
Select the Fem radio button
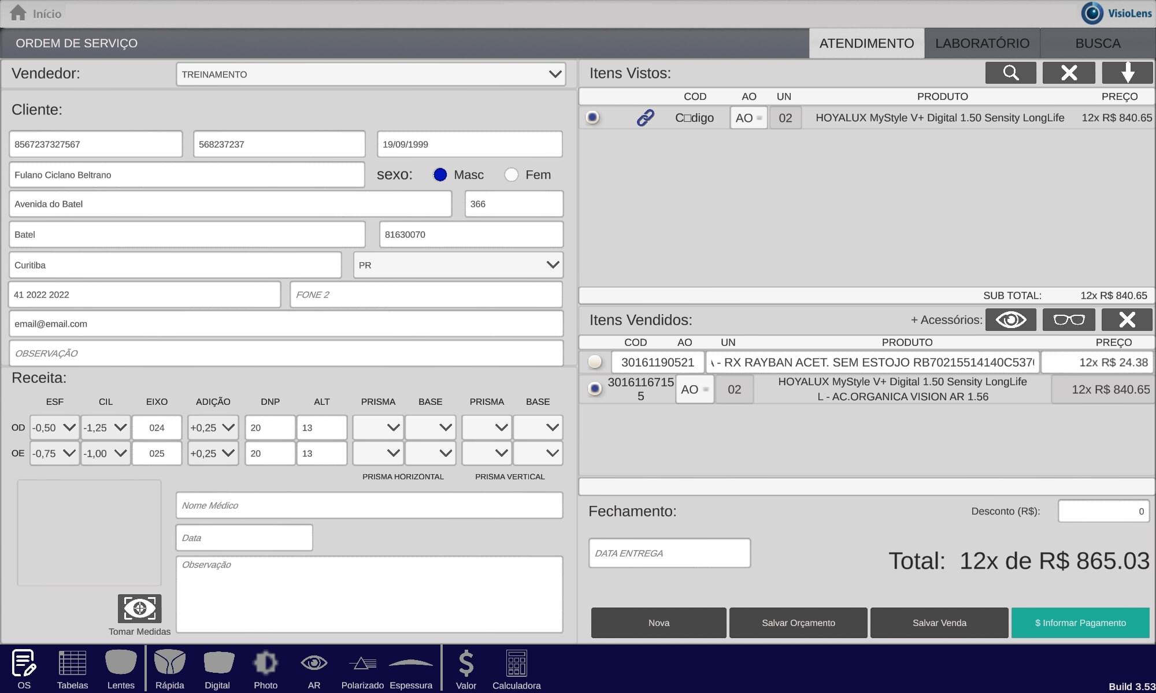click(511, 174)
